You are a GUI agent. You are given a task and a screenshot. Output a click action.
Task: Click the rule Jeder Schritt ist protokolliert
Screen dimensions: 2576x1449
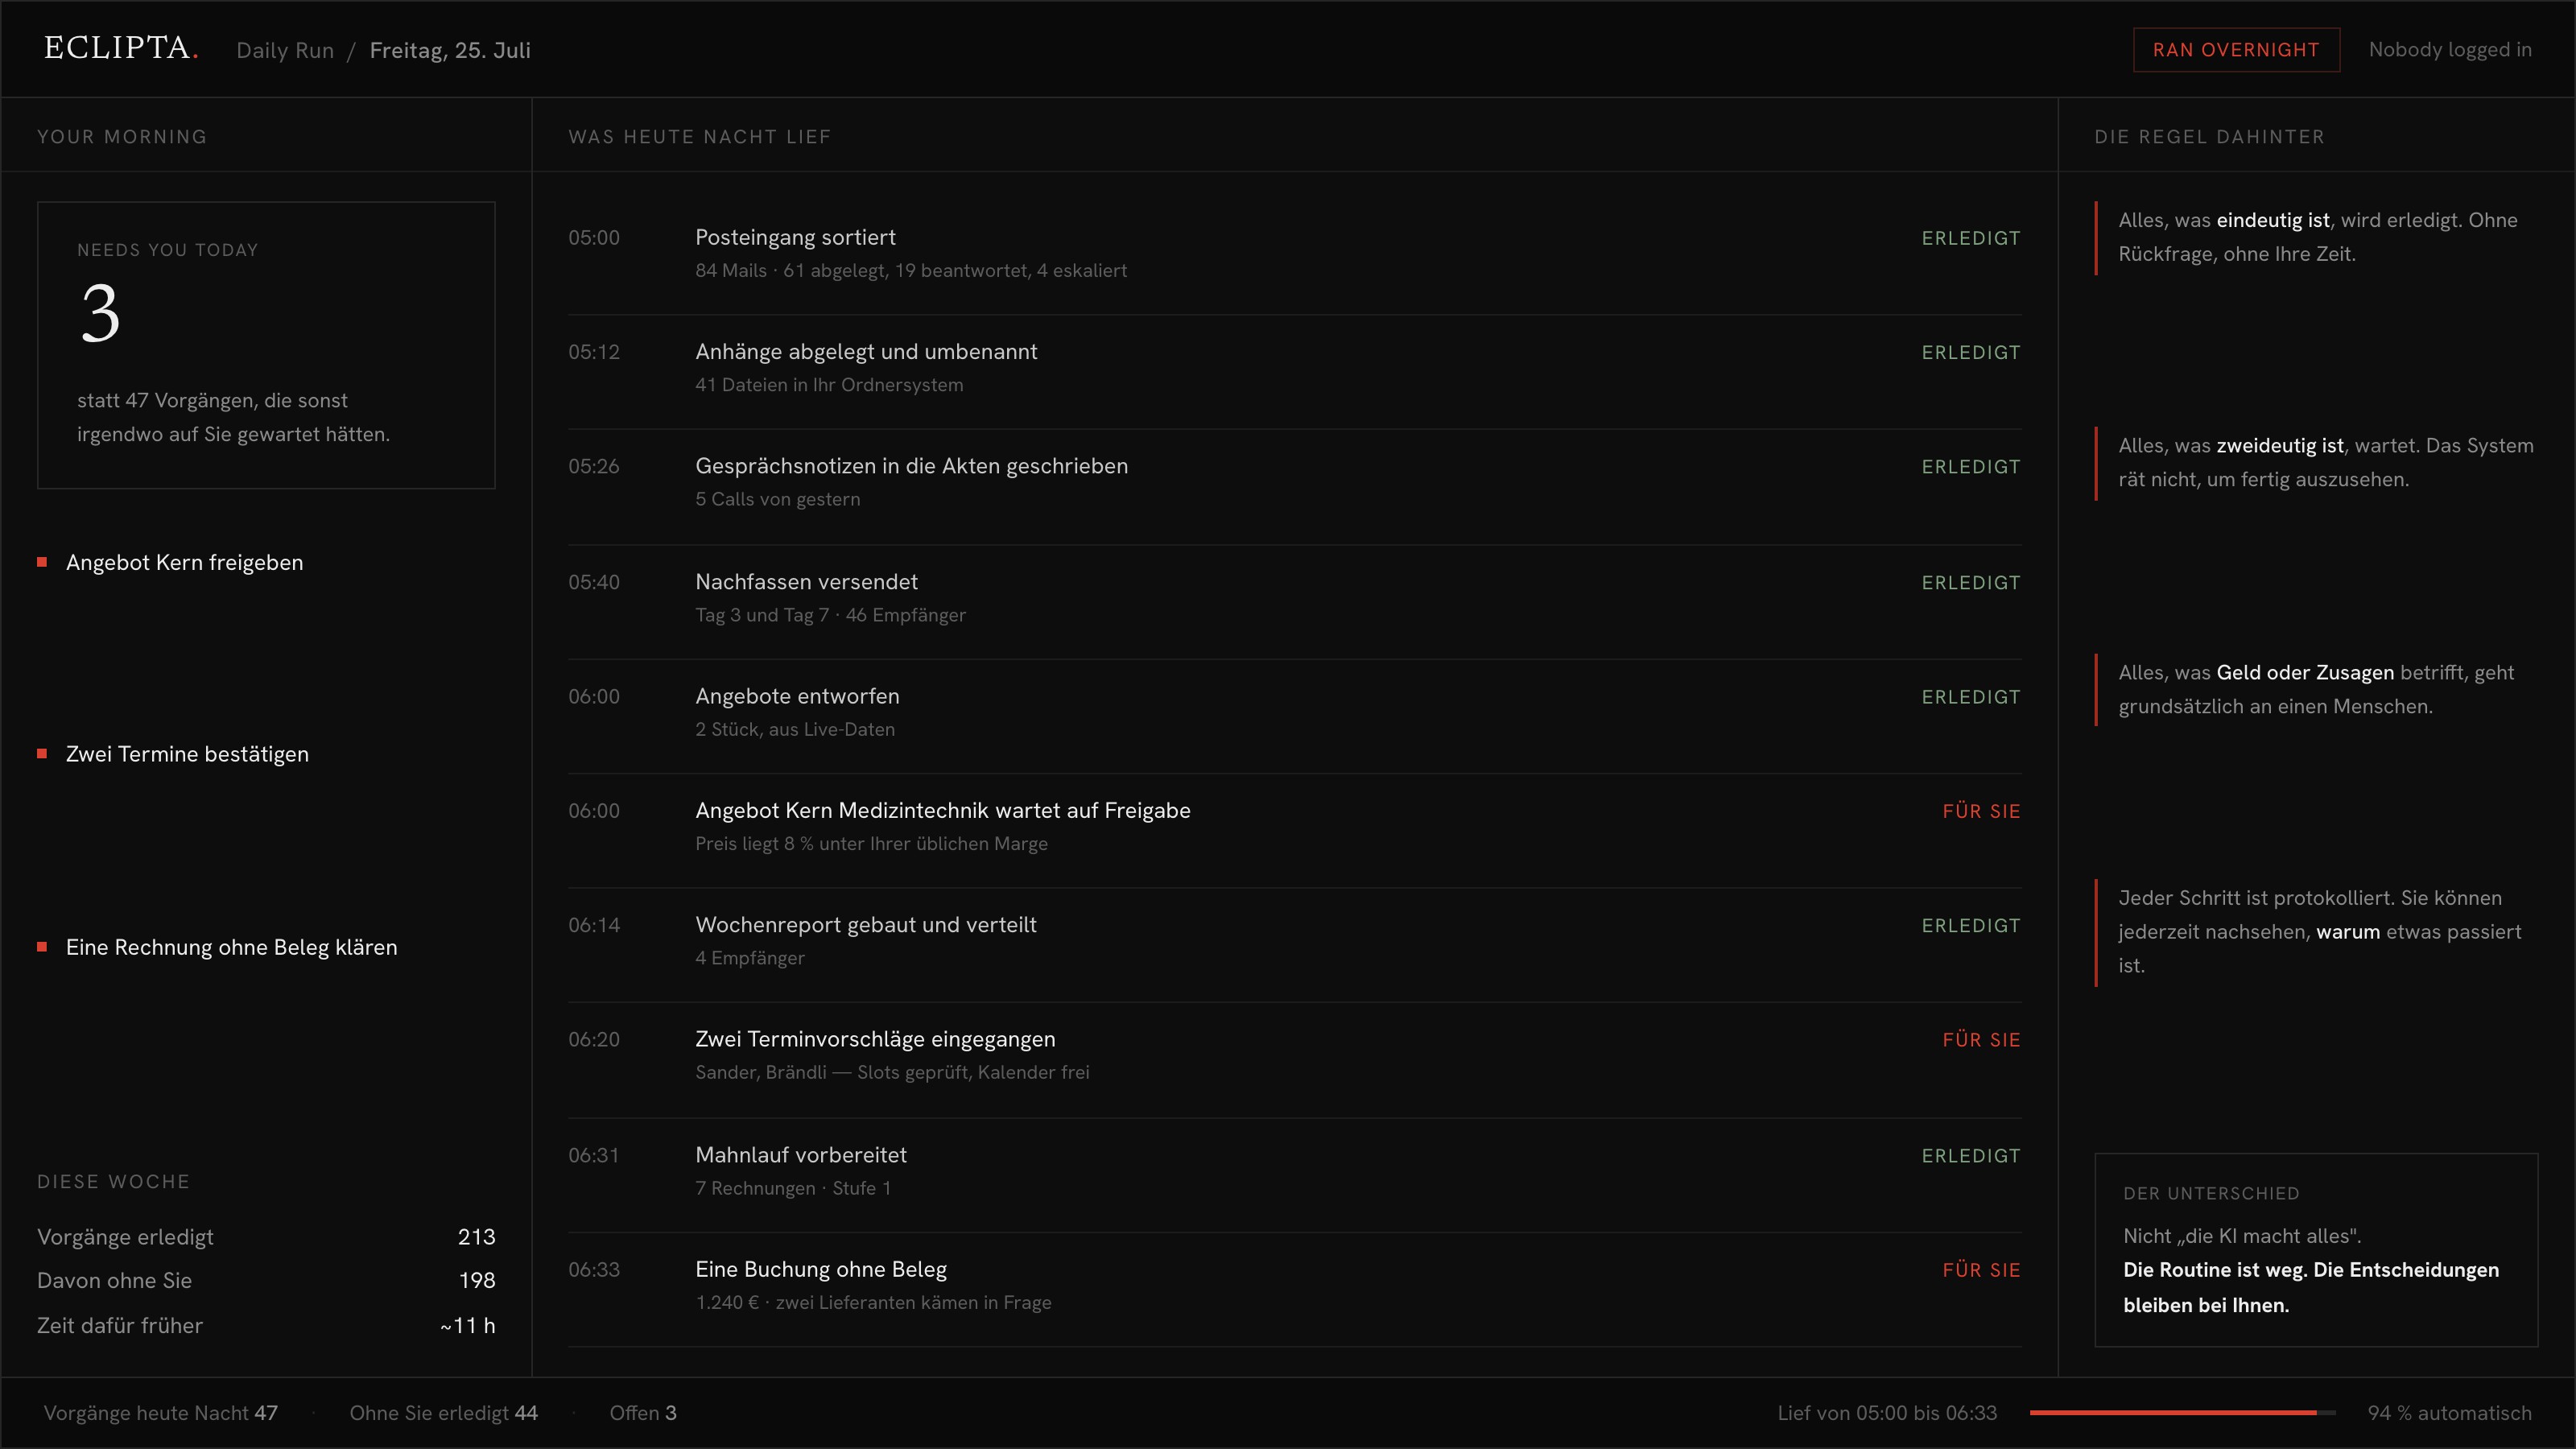[x=2317, y=932]
